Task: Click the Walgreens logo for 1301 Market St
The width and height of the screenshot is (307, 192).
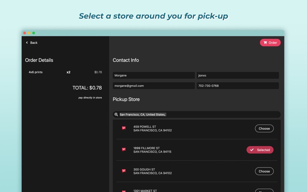Action: (x=124, y=191)
